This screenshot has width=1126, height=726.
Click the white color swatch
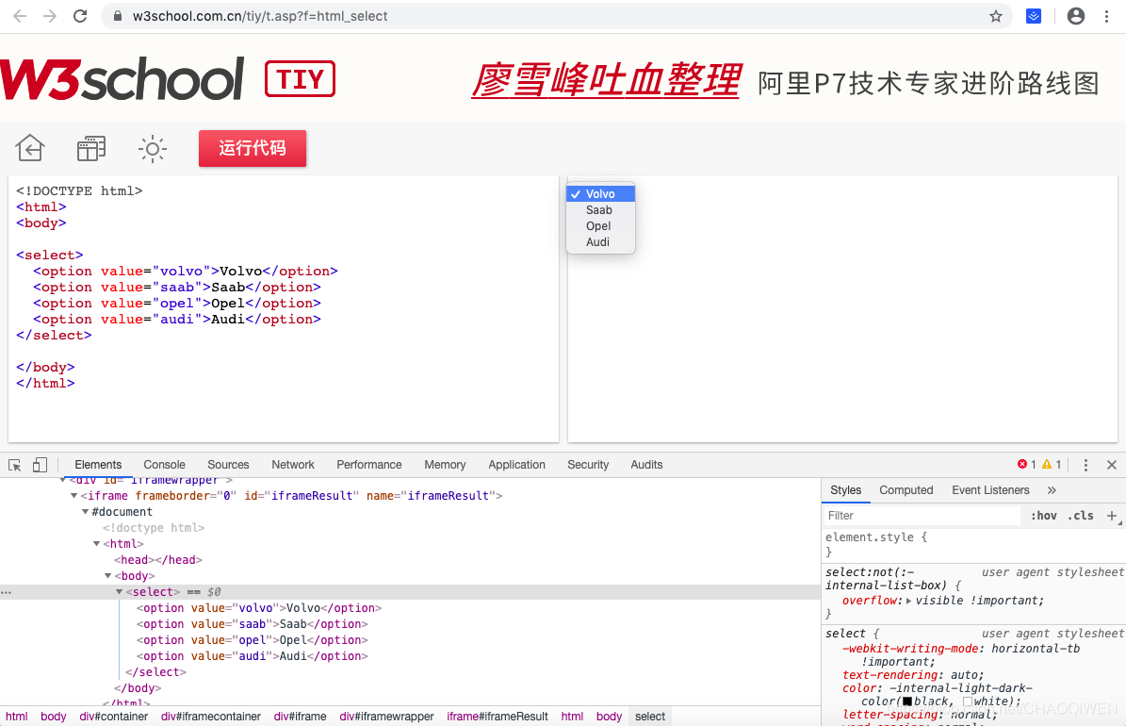pyautogui.click(x=968, y=701)
